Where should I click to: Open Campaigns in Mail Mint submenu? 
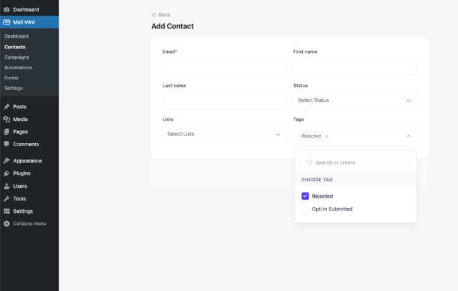16,57
